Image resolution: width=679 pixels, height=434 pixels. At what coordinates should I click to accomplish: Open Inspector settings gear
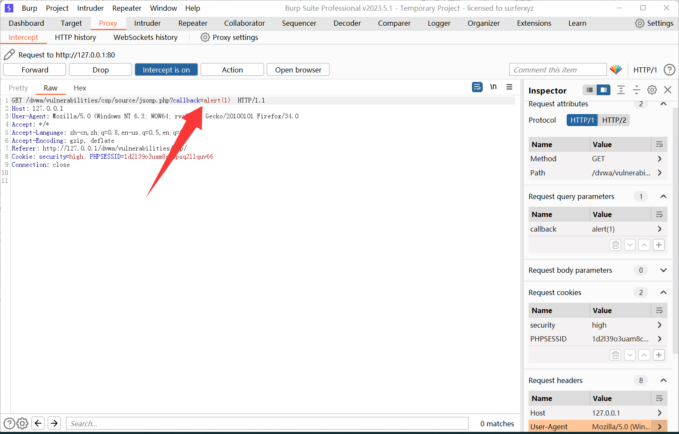coord(652,90)
